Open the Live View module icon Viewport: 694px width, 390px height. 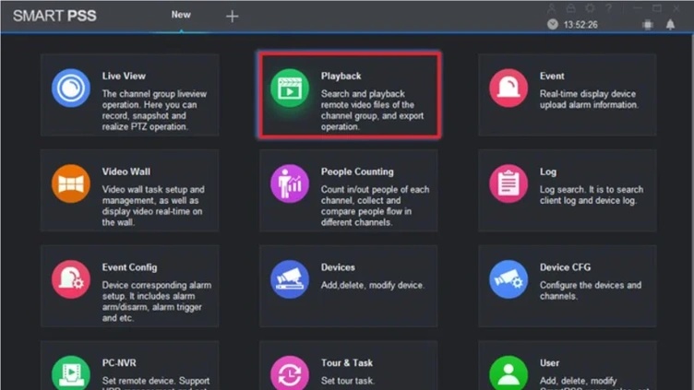point(71,88)
